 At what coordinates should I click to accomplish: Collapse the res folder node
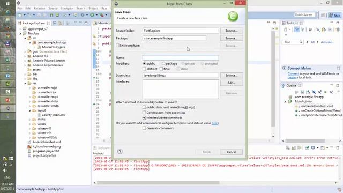point(25,83)
